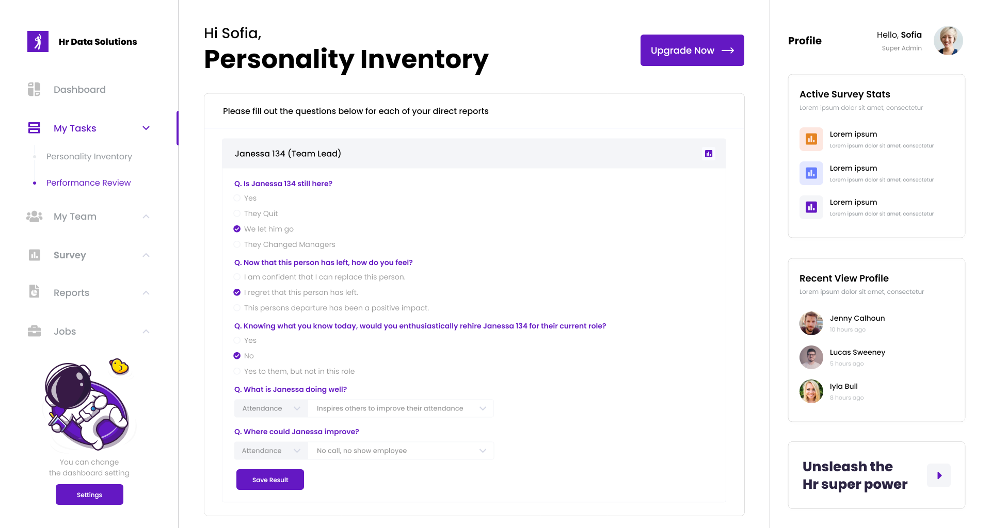Open Jenny Calhoun's recent profile
Viewport: 991px width, 528px height.
tap(857, 318)
